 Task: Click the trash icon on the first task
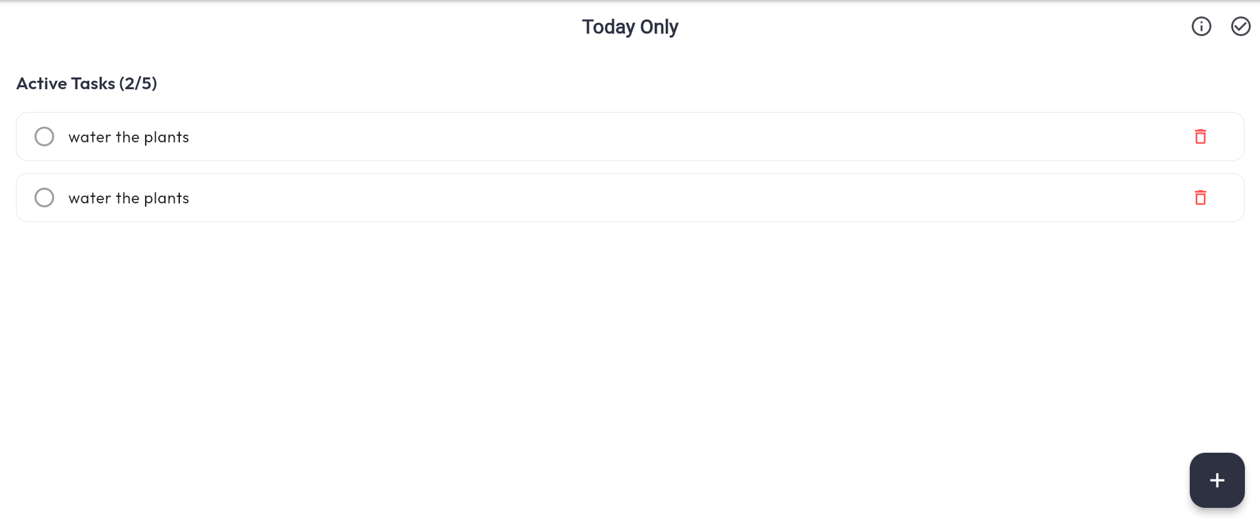click(x=1200, y=136)
